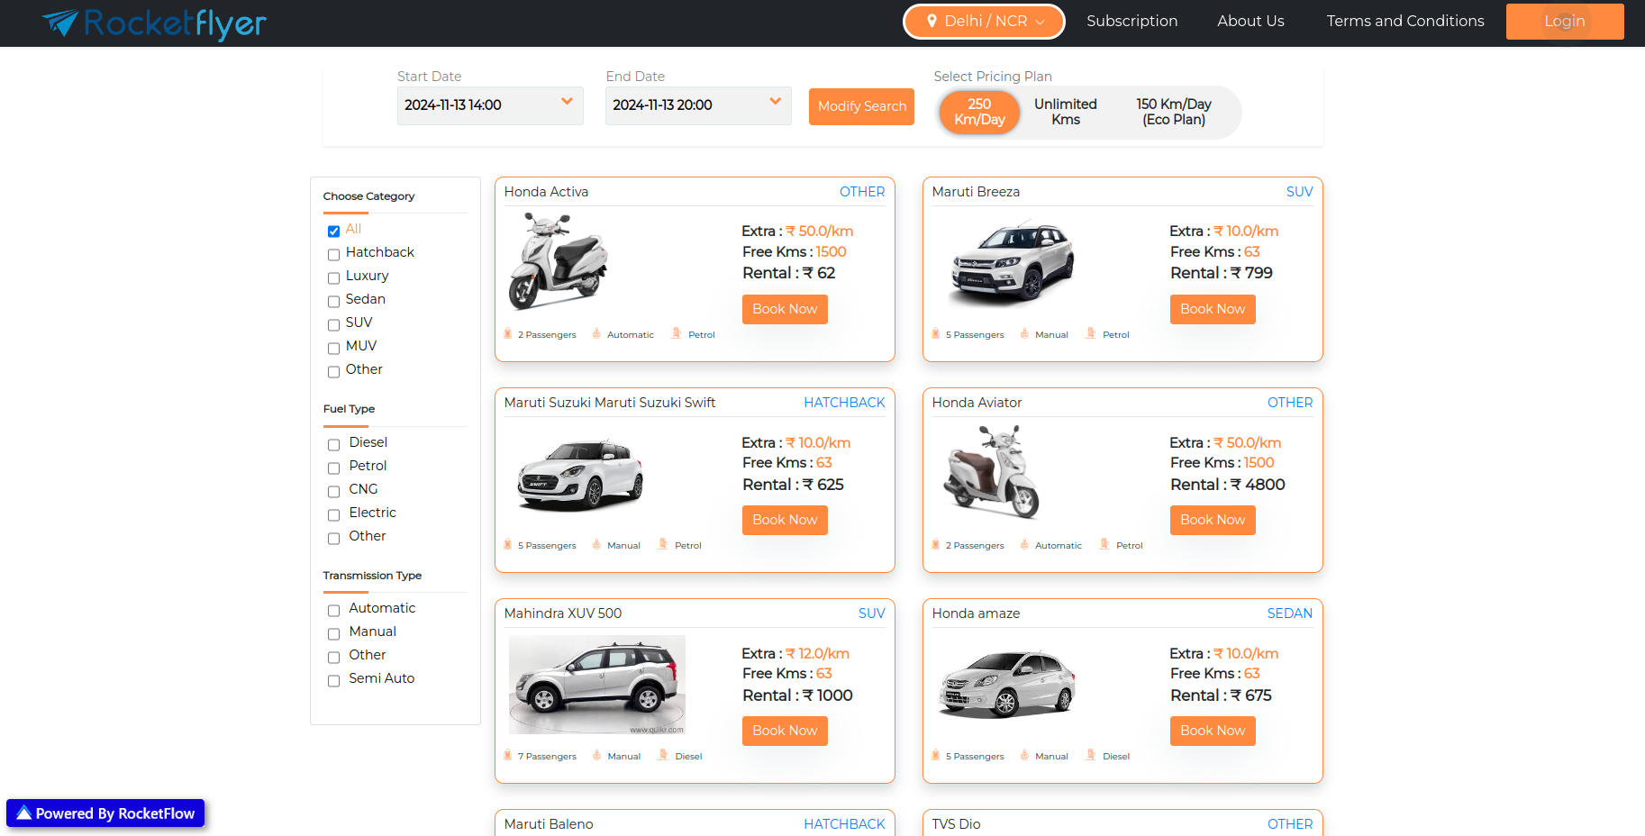Select the Unlimited Kms pricing plan

pyautogui.click(x=1065, y=112)
